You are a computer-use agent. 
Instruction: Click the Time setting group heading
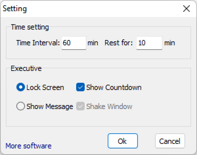(30, 27)
